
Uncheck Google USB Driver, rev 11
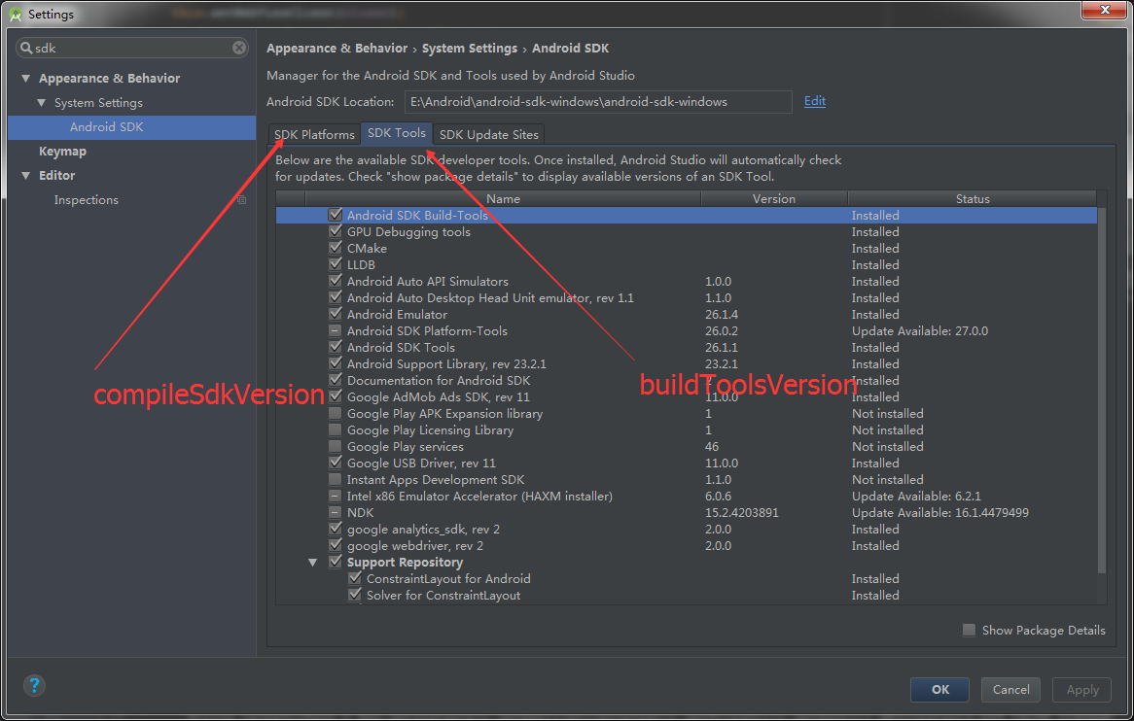click(335, 463)
